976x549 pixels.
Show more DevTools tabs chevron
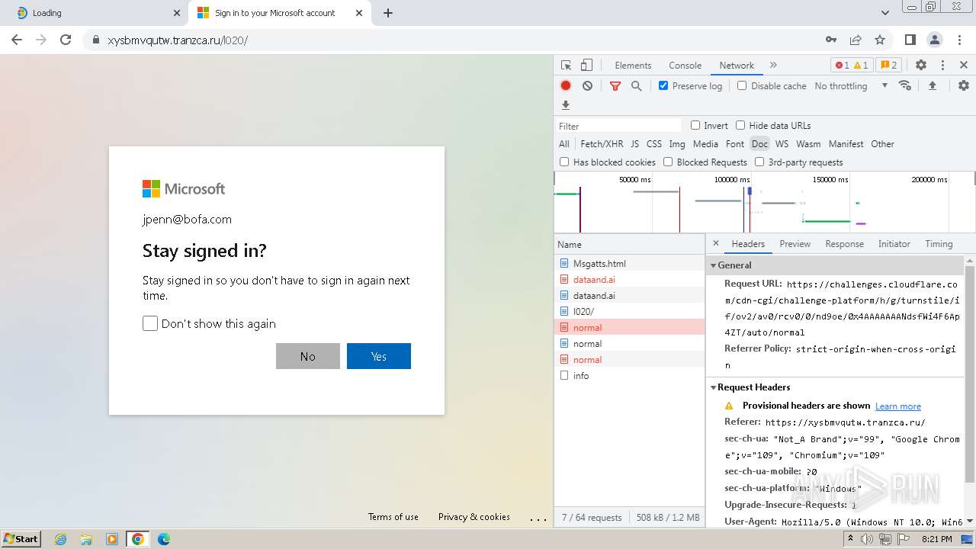point(773,66)
